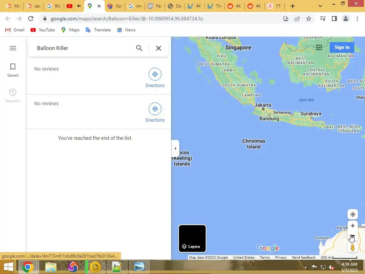The image size is (365, 274).
Task: Switch to the 'Da' tab
Action: pyautogui.click(x=175, y=6)
